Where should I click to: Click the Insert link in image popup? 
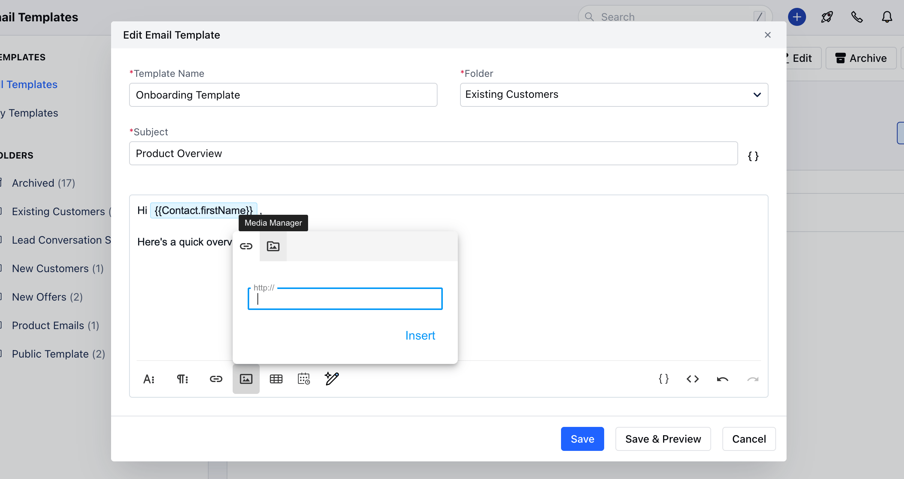pyautogui.click(x=420, y=335)
